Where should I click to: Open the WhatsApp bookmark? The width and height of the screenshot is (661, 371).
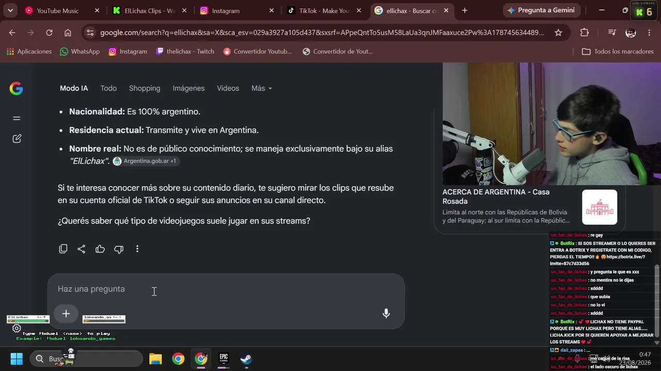tap(80, 52)
